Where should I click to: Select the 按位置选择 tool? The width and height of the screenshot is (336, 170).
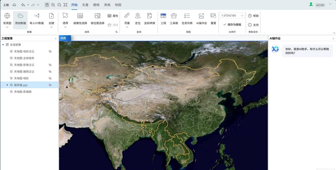coord(97,16)
